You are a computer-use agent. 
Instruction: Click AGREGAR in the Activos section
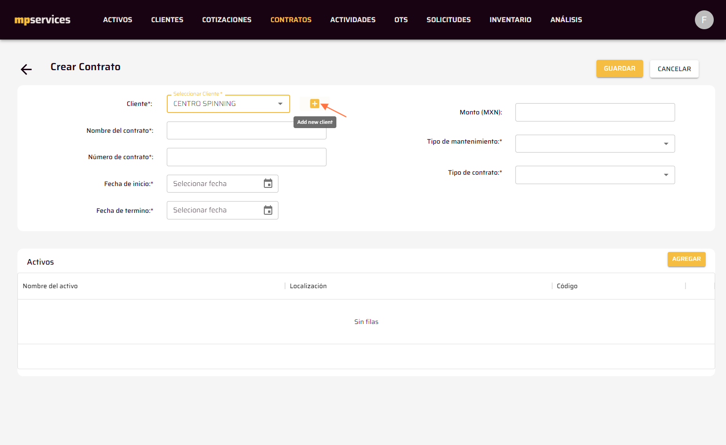click(686, 259)
